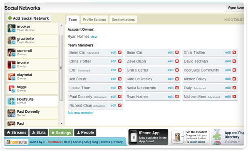This screenshot has height=151, width=248.
Task: Edit Owly's team permissions
Action: click(228, 88)
